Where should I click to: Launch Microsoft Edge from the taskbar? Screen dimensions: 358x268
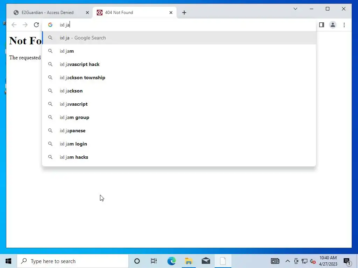pos(171,261)
